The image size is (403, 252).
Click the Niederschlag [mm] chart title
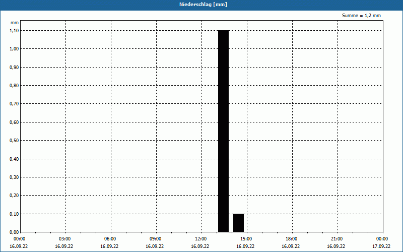point(203,5)
